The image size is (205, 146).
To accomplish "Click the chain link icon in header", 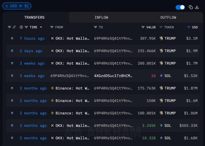I will [x=14, y=27].
